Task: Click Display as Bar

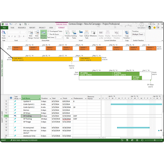Action: pos(101,35)
